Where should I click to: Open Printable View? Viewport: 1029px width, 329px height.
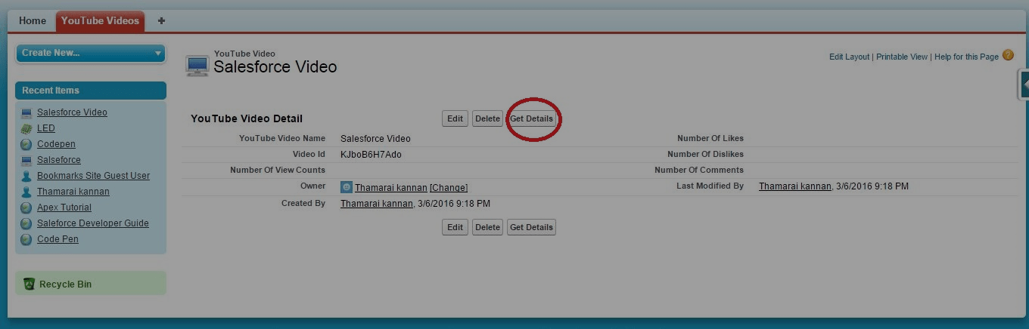(x=902, y=57)
